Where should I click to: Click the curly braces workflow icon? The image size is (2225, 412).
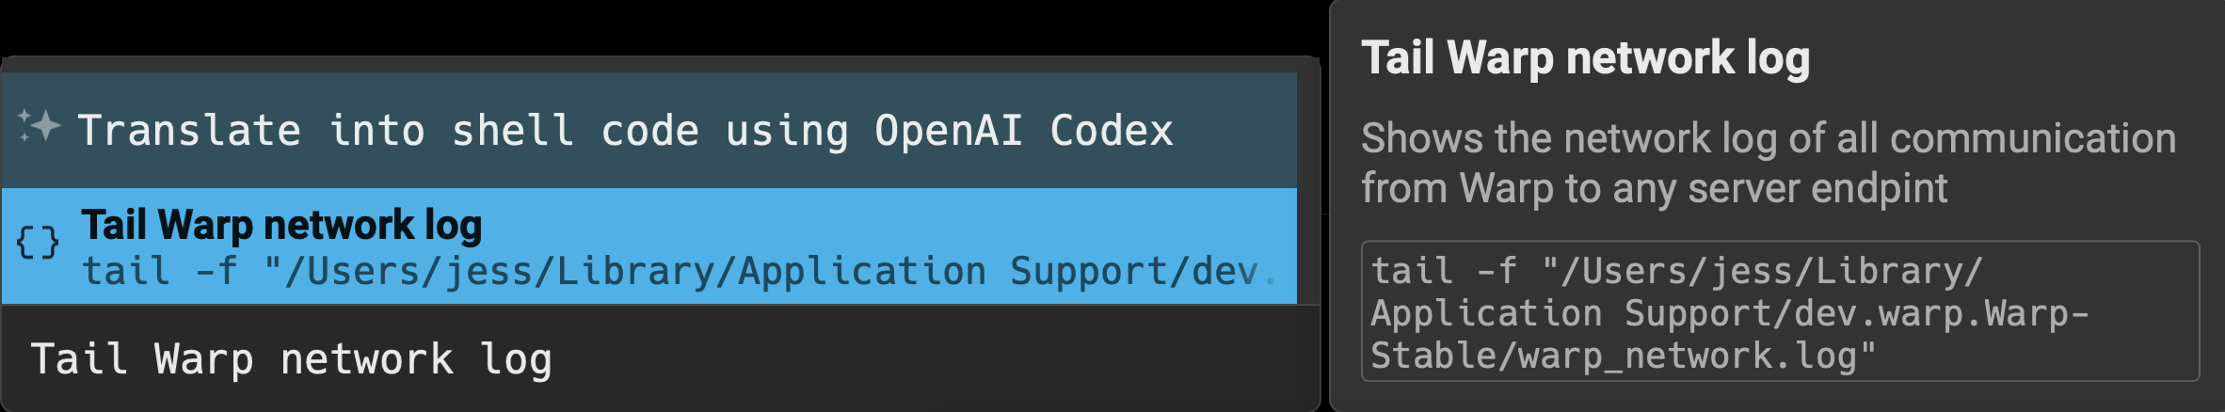click(38, 244)
